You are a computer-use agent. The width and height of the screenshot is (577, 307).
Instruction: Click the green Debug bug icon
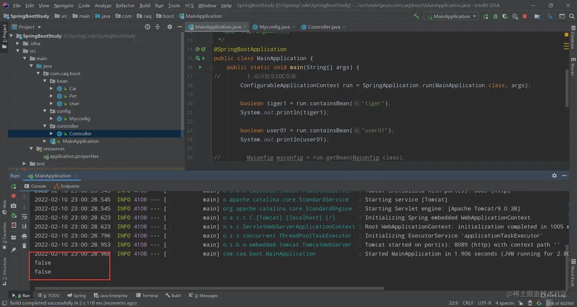click(495, 16)
